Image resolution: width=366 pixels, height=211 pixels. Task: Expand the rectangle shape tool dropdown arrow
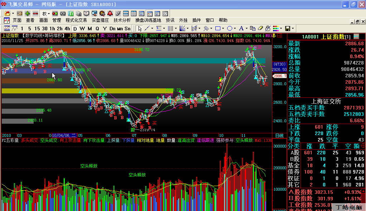pyautogui.click(x=223, y=28)
